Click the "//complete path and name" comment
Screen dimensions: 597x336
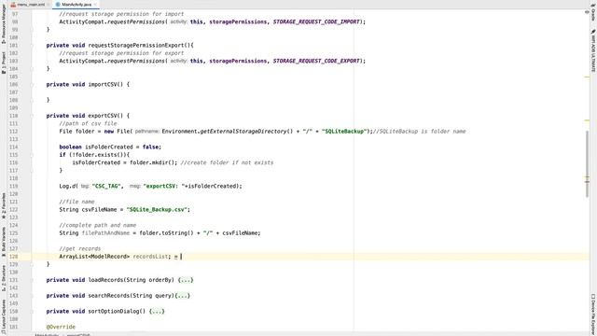click(x=97, y=225)
